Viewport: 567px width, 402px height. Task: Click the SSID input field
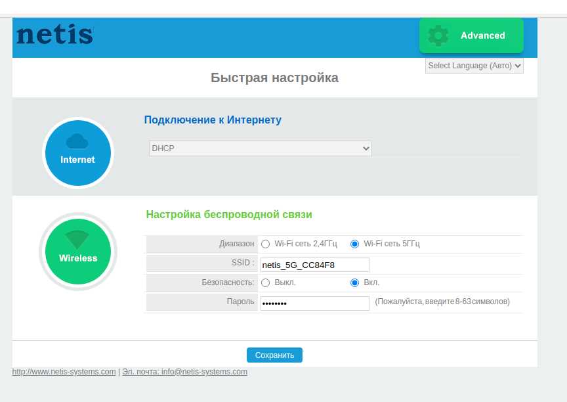point(314,265)
